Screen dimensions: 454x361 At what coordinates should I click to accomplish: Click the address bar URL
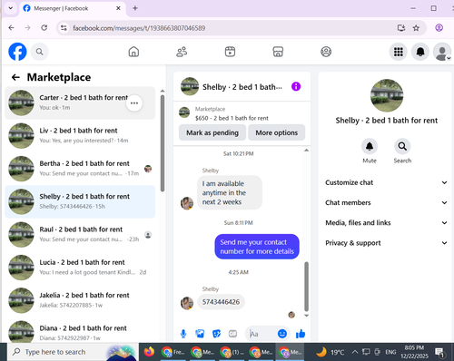(x=139, y=28)
